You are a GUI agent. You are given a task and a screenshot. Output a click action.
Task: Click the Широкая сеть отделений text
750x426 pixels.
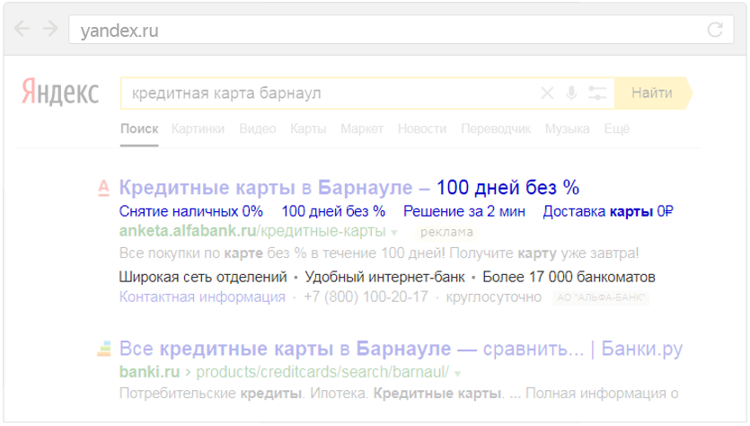click(x=203, y=277)
